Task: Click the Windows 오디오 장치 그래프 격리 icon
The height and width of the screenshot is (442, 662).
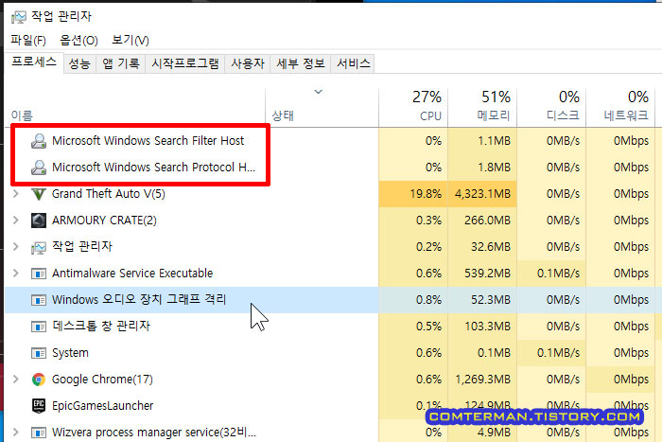Action: (x=39, y=300)
